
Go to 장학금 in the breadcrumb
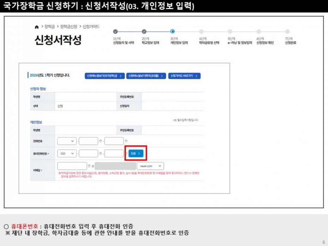tap(50, 27)
